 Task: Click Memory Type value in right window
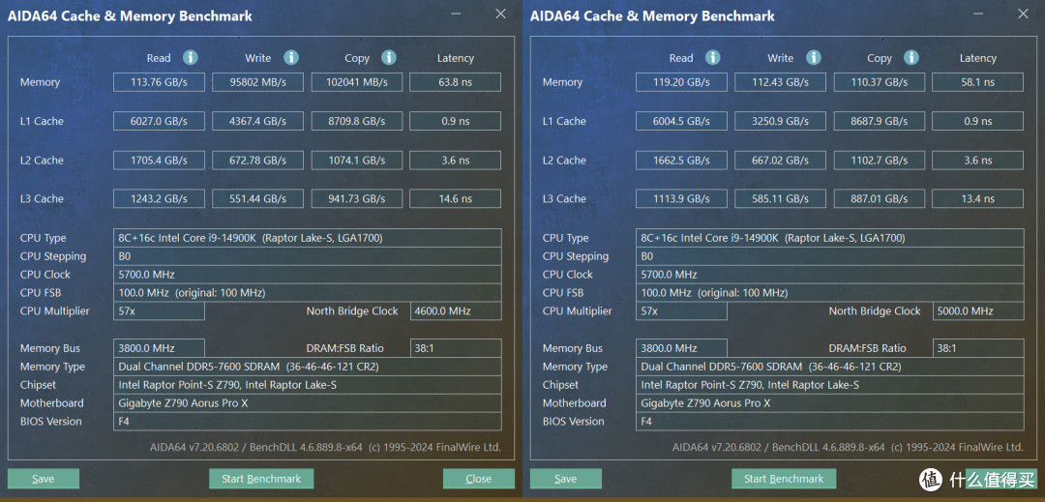tap(830, 367)
